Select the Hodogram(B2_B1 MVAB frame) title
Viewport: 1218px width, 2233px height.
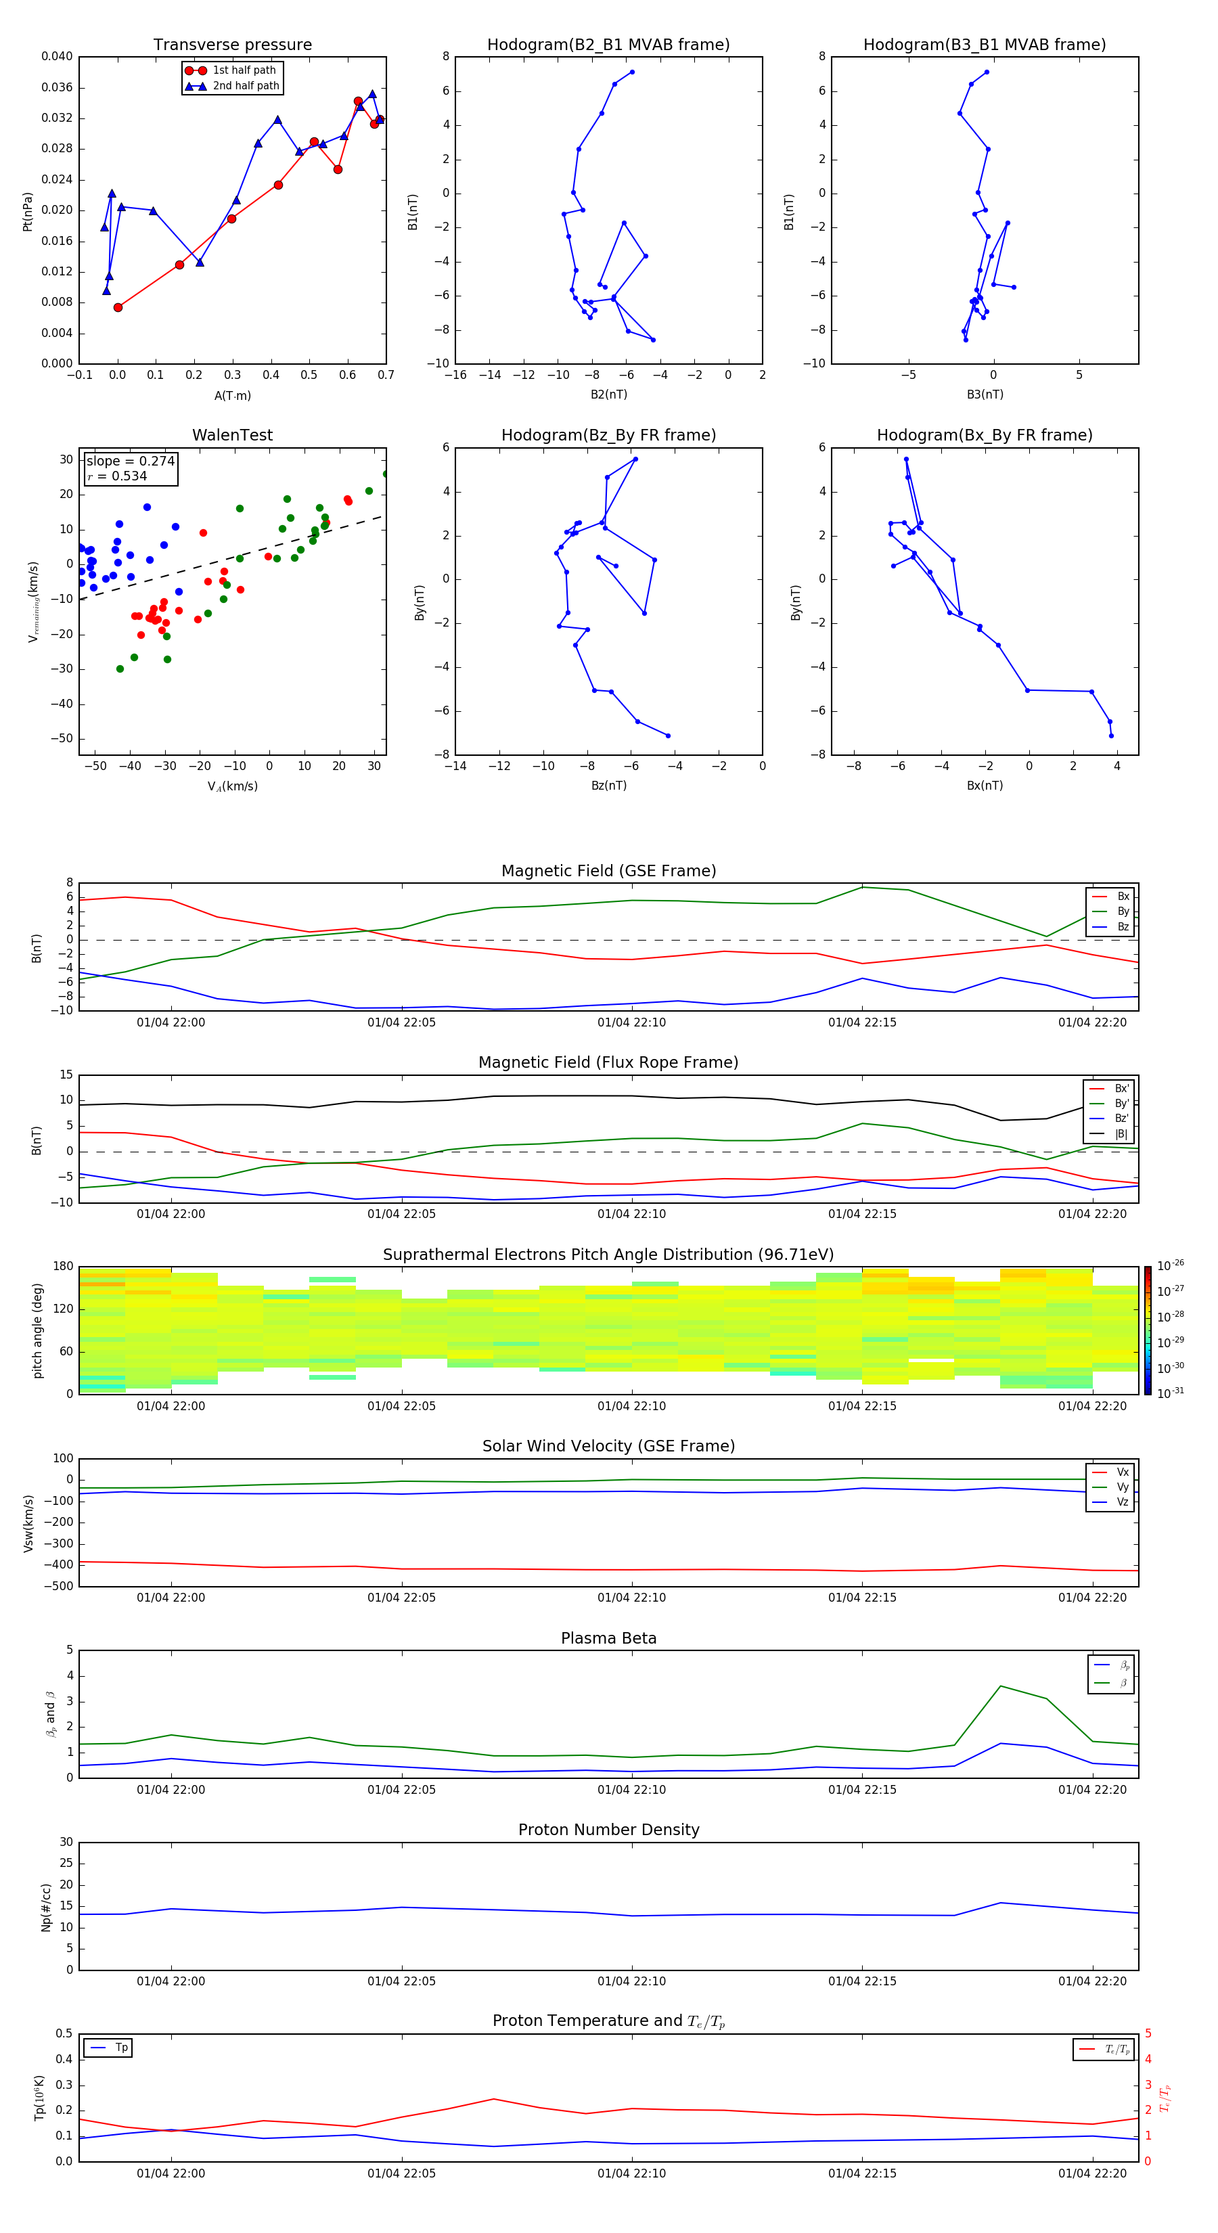click(608, 45)
